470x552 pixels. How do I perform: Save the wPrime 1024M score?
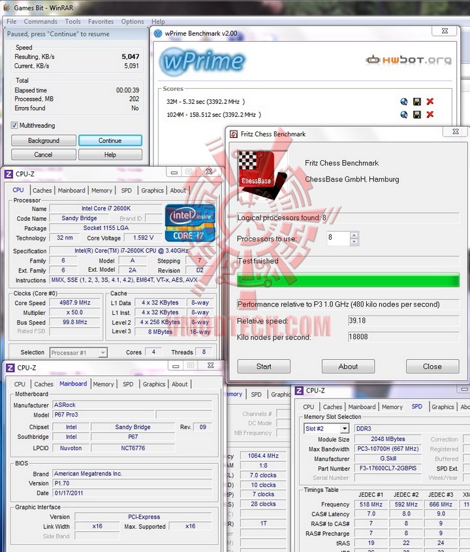pos(417,115)
